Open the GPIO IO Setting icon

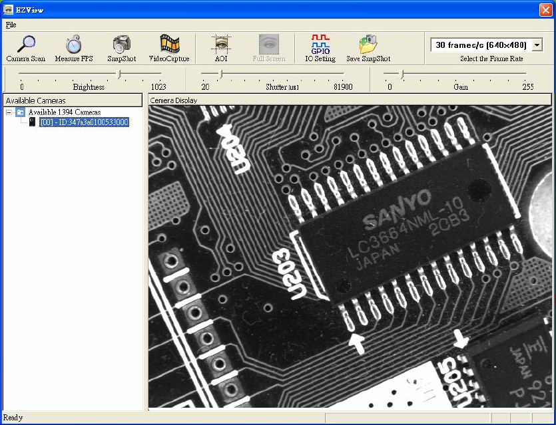[320, 45]
